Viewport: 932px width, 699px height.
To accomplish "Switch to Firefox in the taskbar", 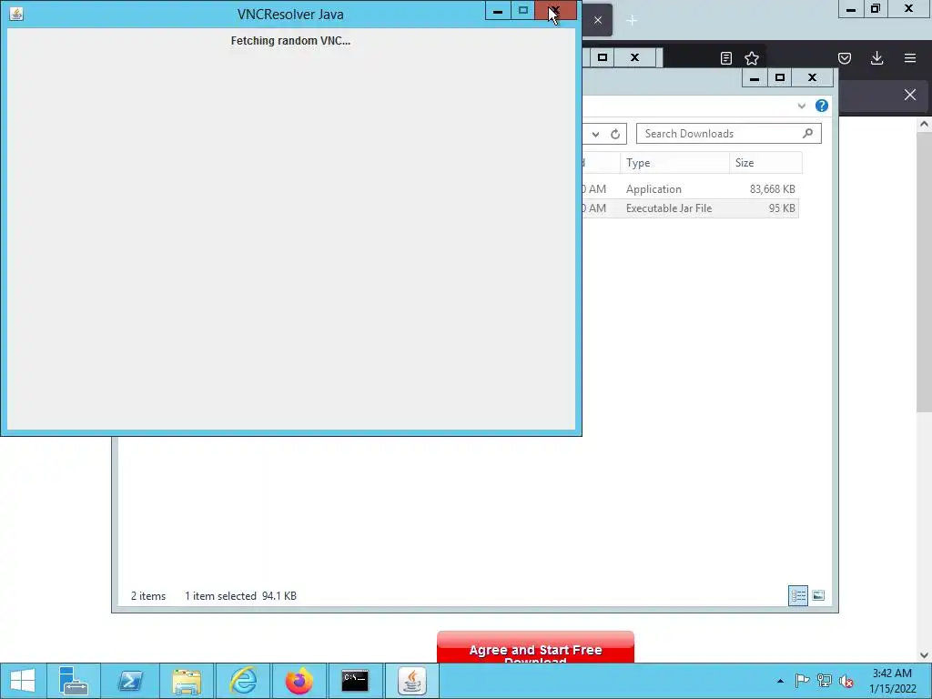I will 299,681.
